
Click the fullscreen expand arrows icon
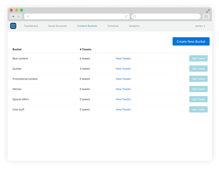pos(208,11)
